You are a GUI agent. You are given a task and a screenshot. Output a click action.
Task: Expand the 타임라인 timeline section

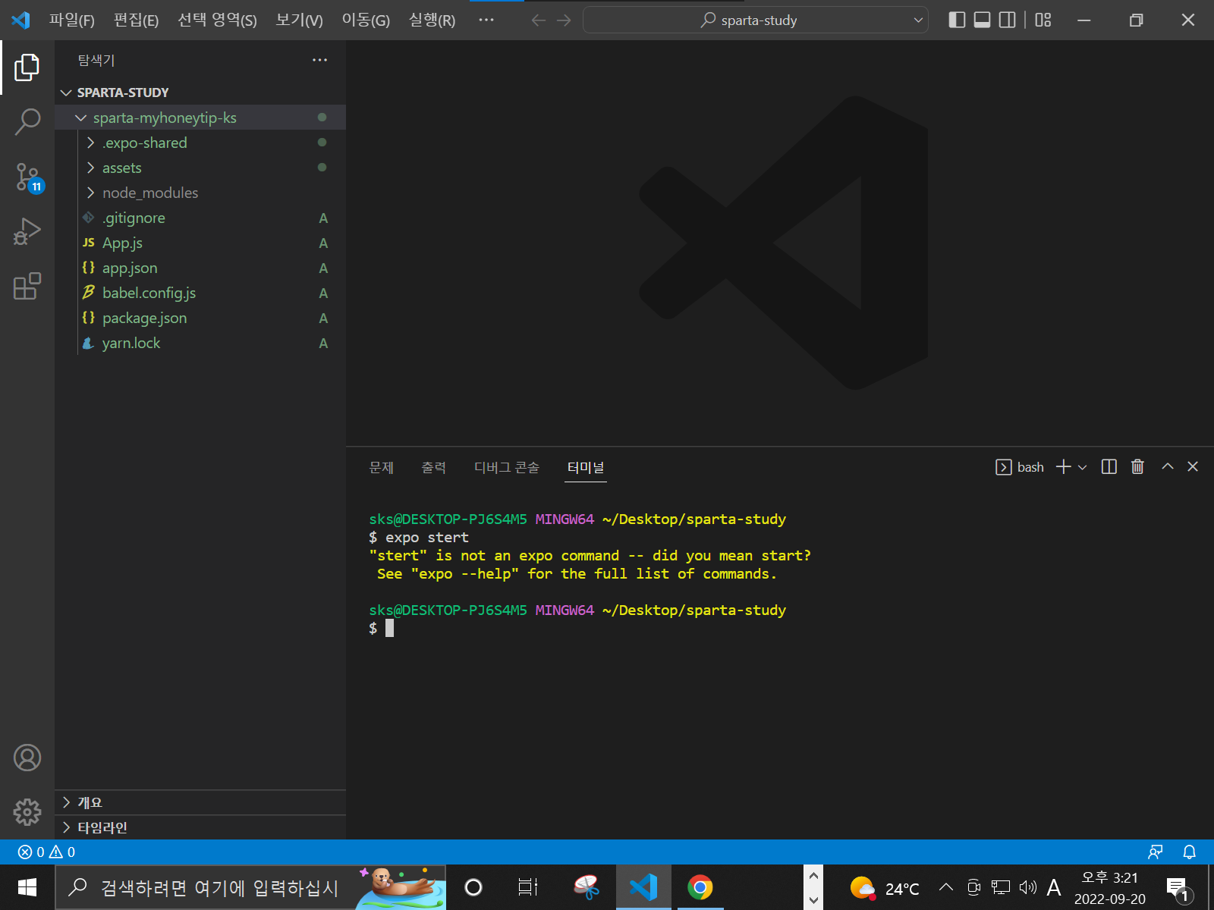coord(200,827)
